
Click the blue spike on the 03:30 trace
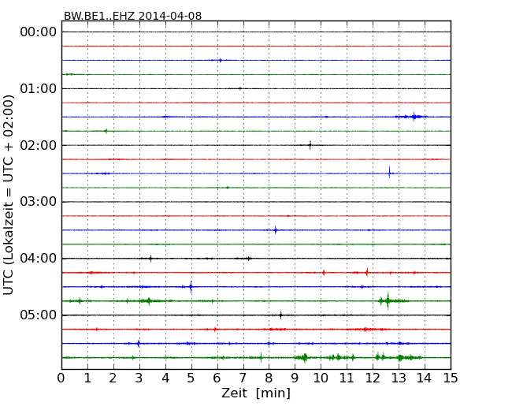point(276,230)
